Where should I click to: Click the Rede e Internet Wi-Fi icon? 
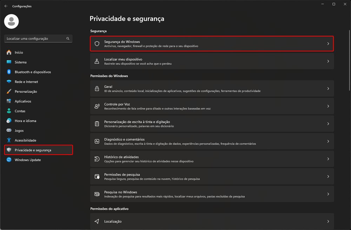(x=9, y=82)
